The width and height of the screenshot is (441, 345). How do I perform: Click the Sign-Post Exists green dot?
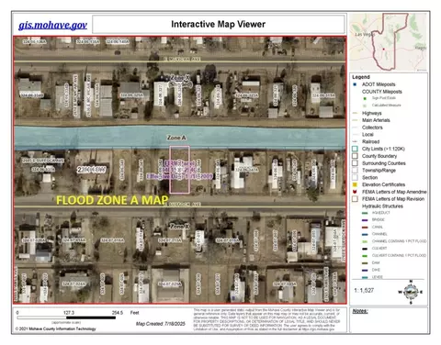coord(365,98)
